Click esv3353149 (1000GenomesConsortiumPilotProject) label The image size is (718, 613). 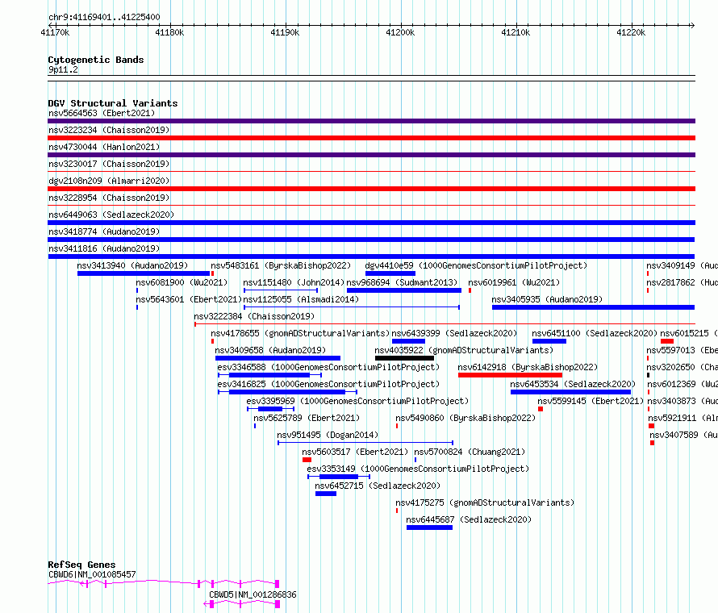418,469
